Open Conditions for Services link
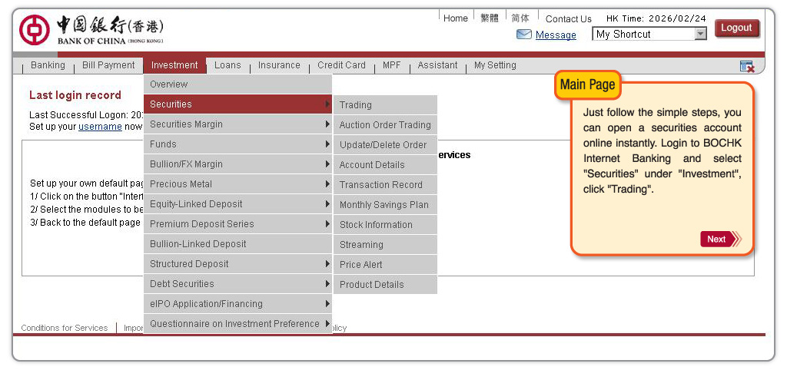 click(x=65, y=328)
